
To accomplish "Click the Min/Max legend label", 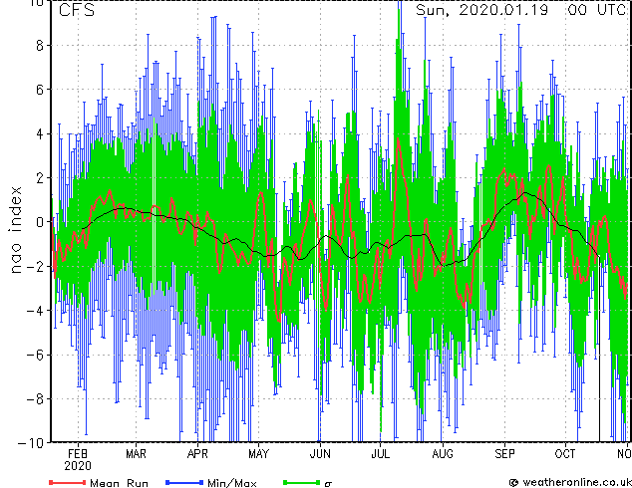I will pos(231,483).
